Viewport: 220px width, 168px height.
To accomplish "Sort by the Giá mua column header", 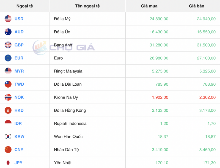I will tap(149, 6).
